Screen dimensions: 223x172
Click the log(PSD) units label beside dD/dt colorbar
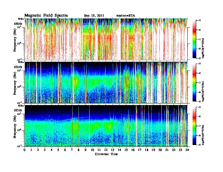click(203, 91)
